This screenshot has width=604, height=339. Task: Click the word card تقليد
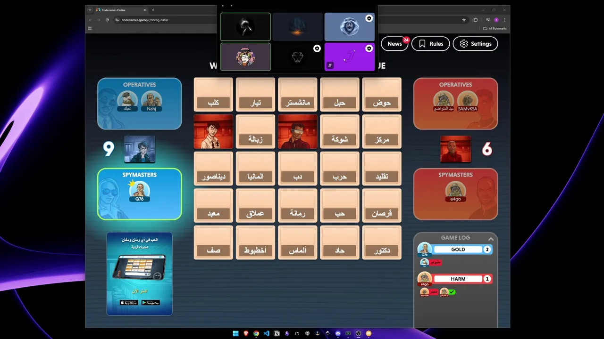tap(382, 169)
